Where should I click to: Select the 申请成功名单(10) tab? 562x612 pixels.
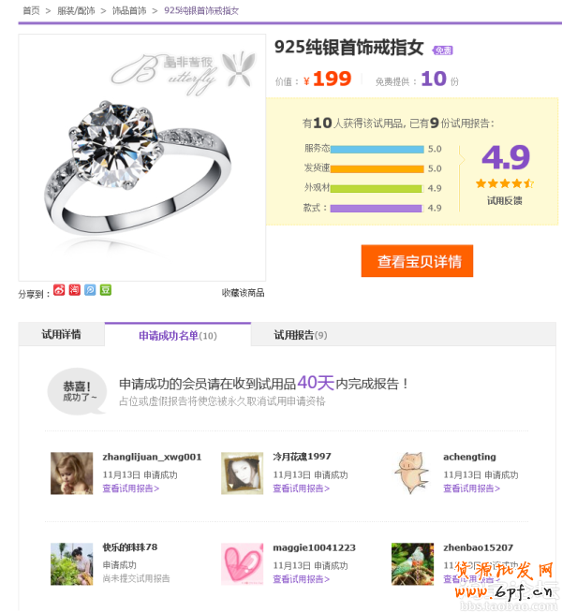[x=178, y=336]
